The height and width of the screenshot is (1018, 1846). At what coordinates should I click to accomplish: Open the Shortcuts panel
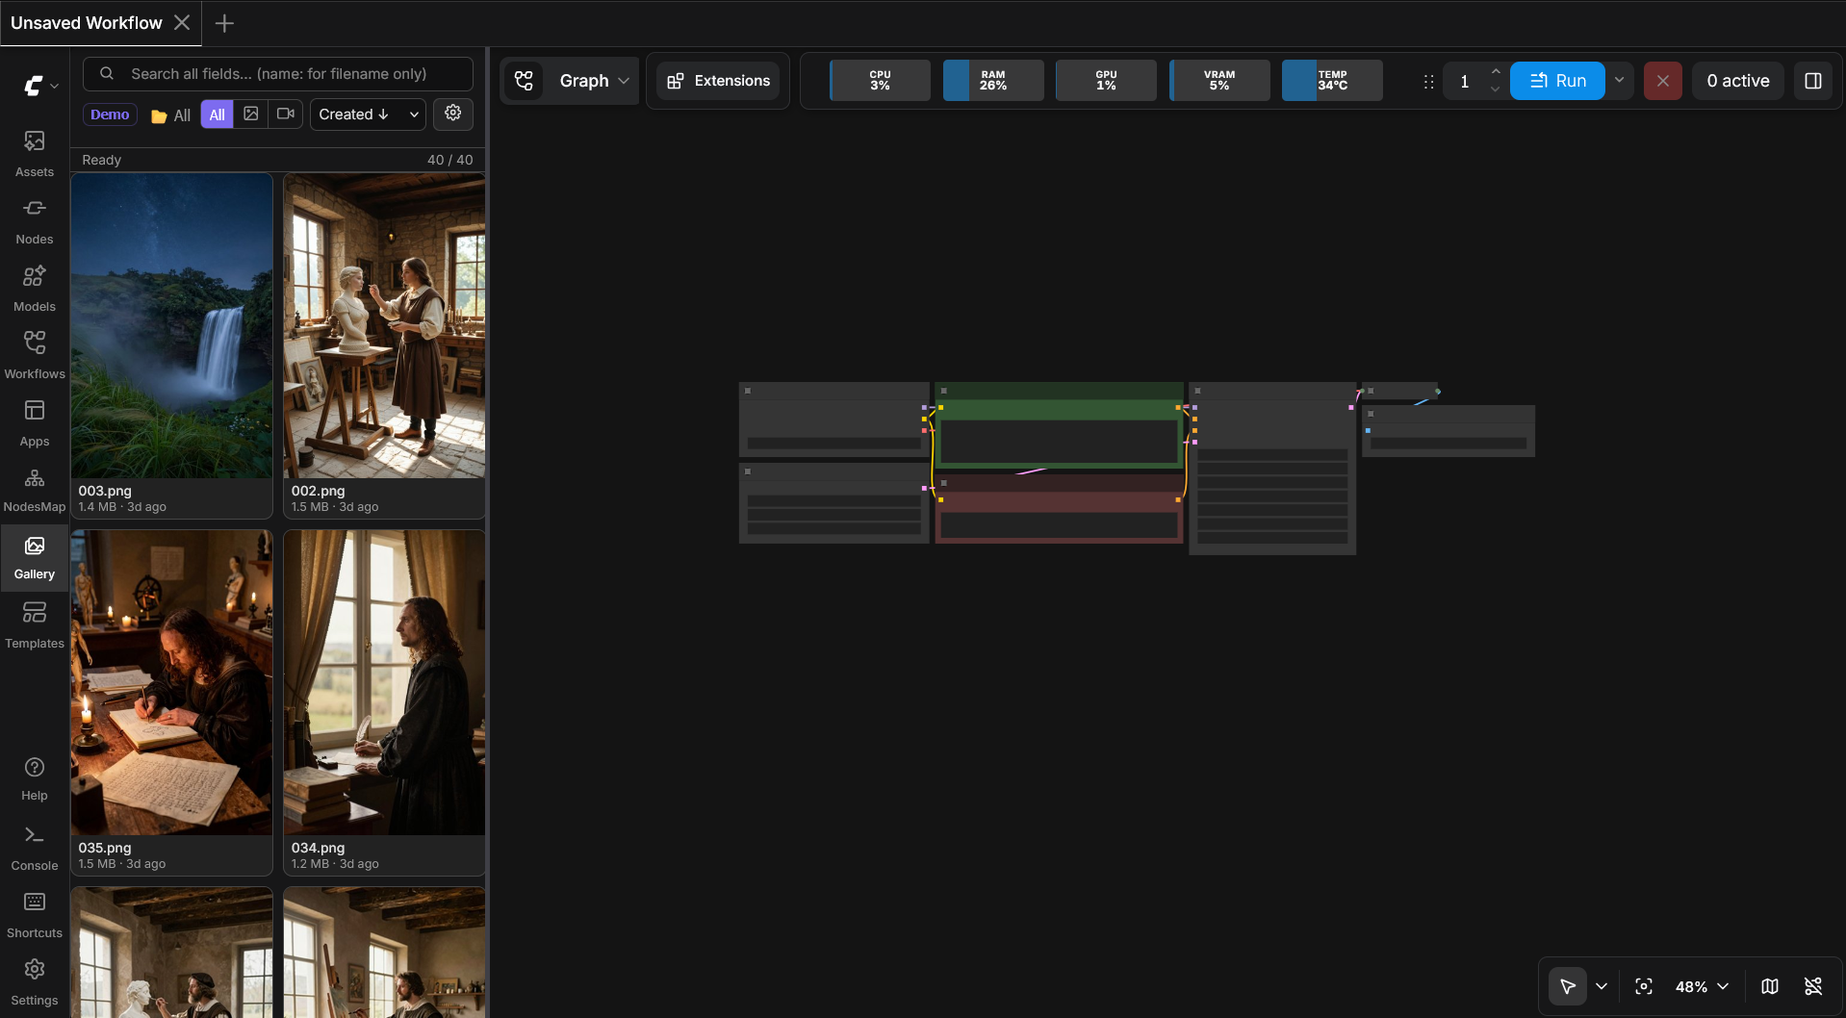(x=35, y=915)
